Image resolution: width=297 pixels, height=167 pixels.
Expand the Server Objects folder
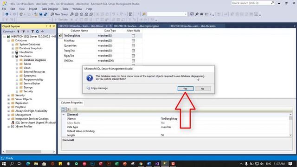(8, 99)
